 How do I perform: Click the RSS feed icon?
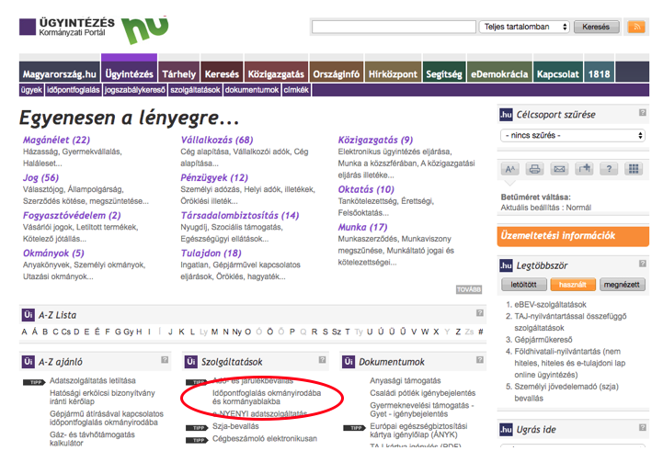(x=635, y=27)
